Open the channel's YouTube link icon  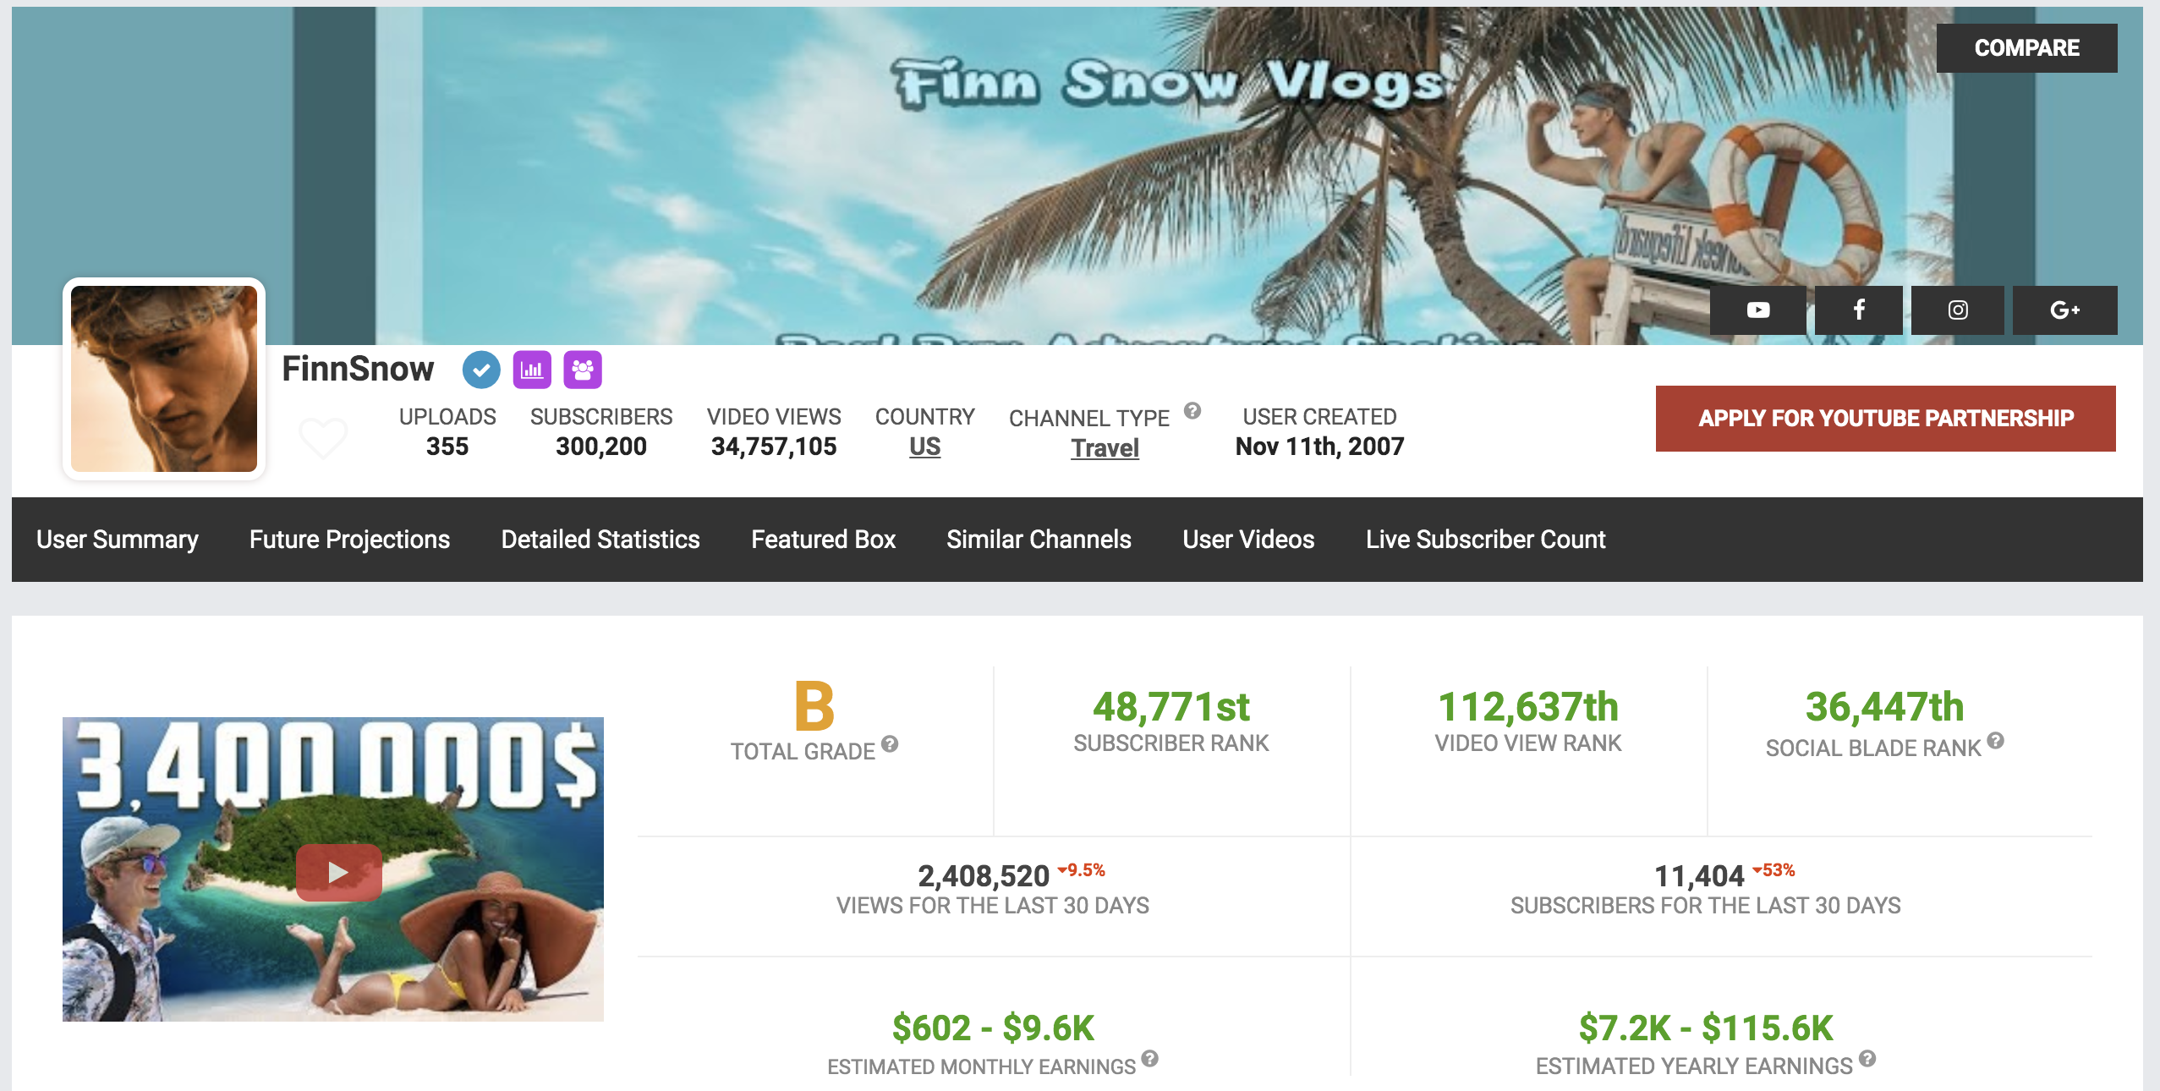(x=1757, y=310)
